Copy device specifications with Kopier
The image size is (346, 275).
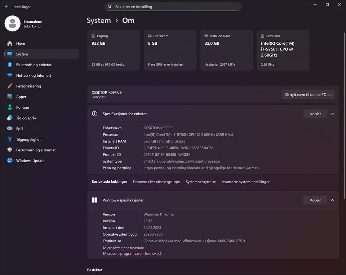tap(315, 114)
